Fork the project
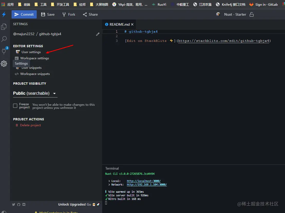285x213 pixels. click(x=69, y=14)
